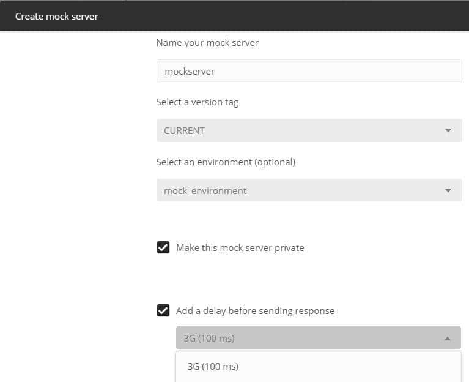The height and width of the screenshot is (382, 469).
Task: Collapse the 3G (100 ms) delay dropdown
Action: tap(318, 338)
